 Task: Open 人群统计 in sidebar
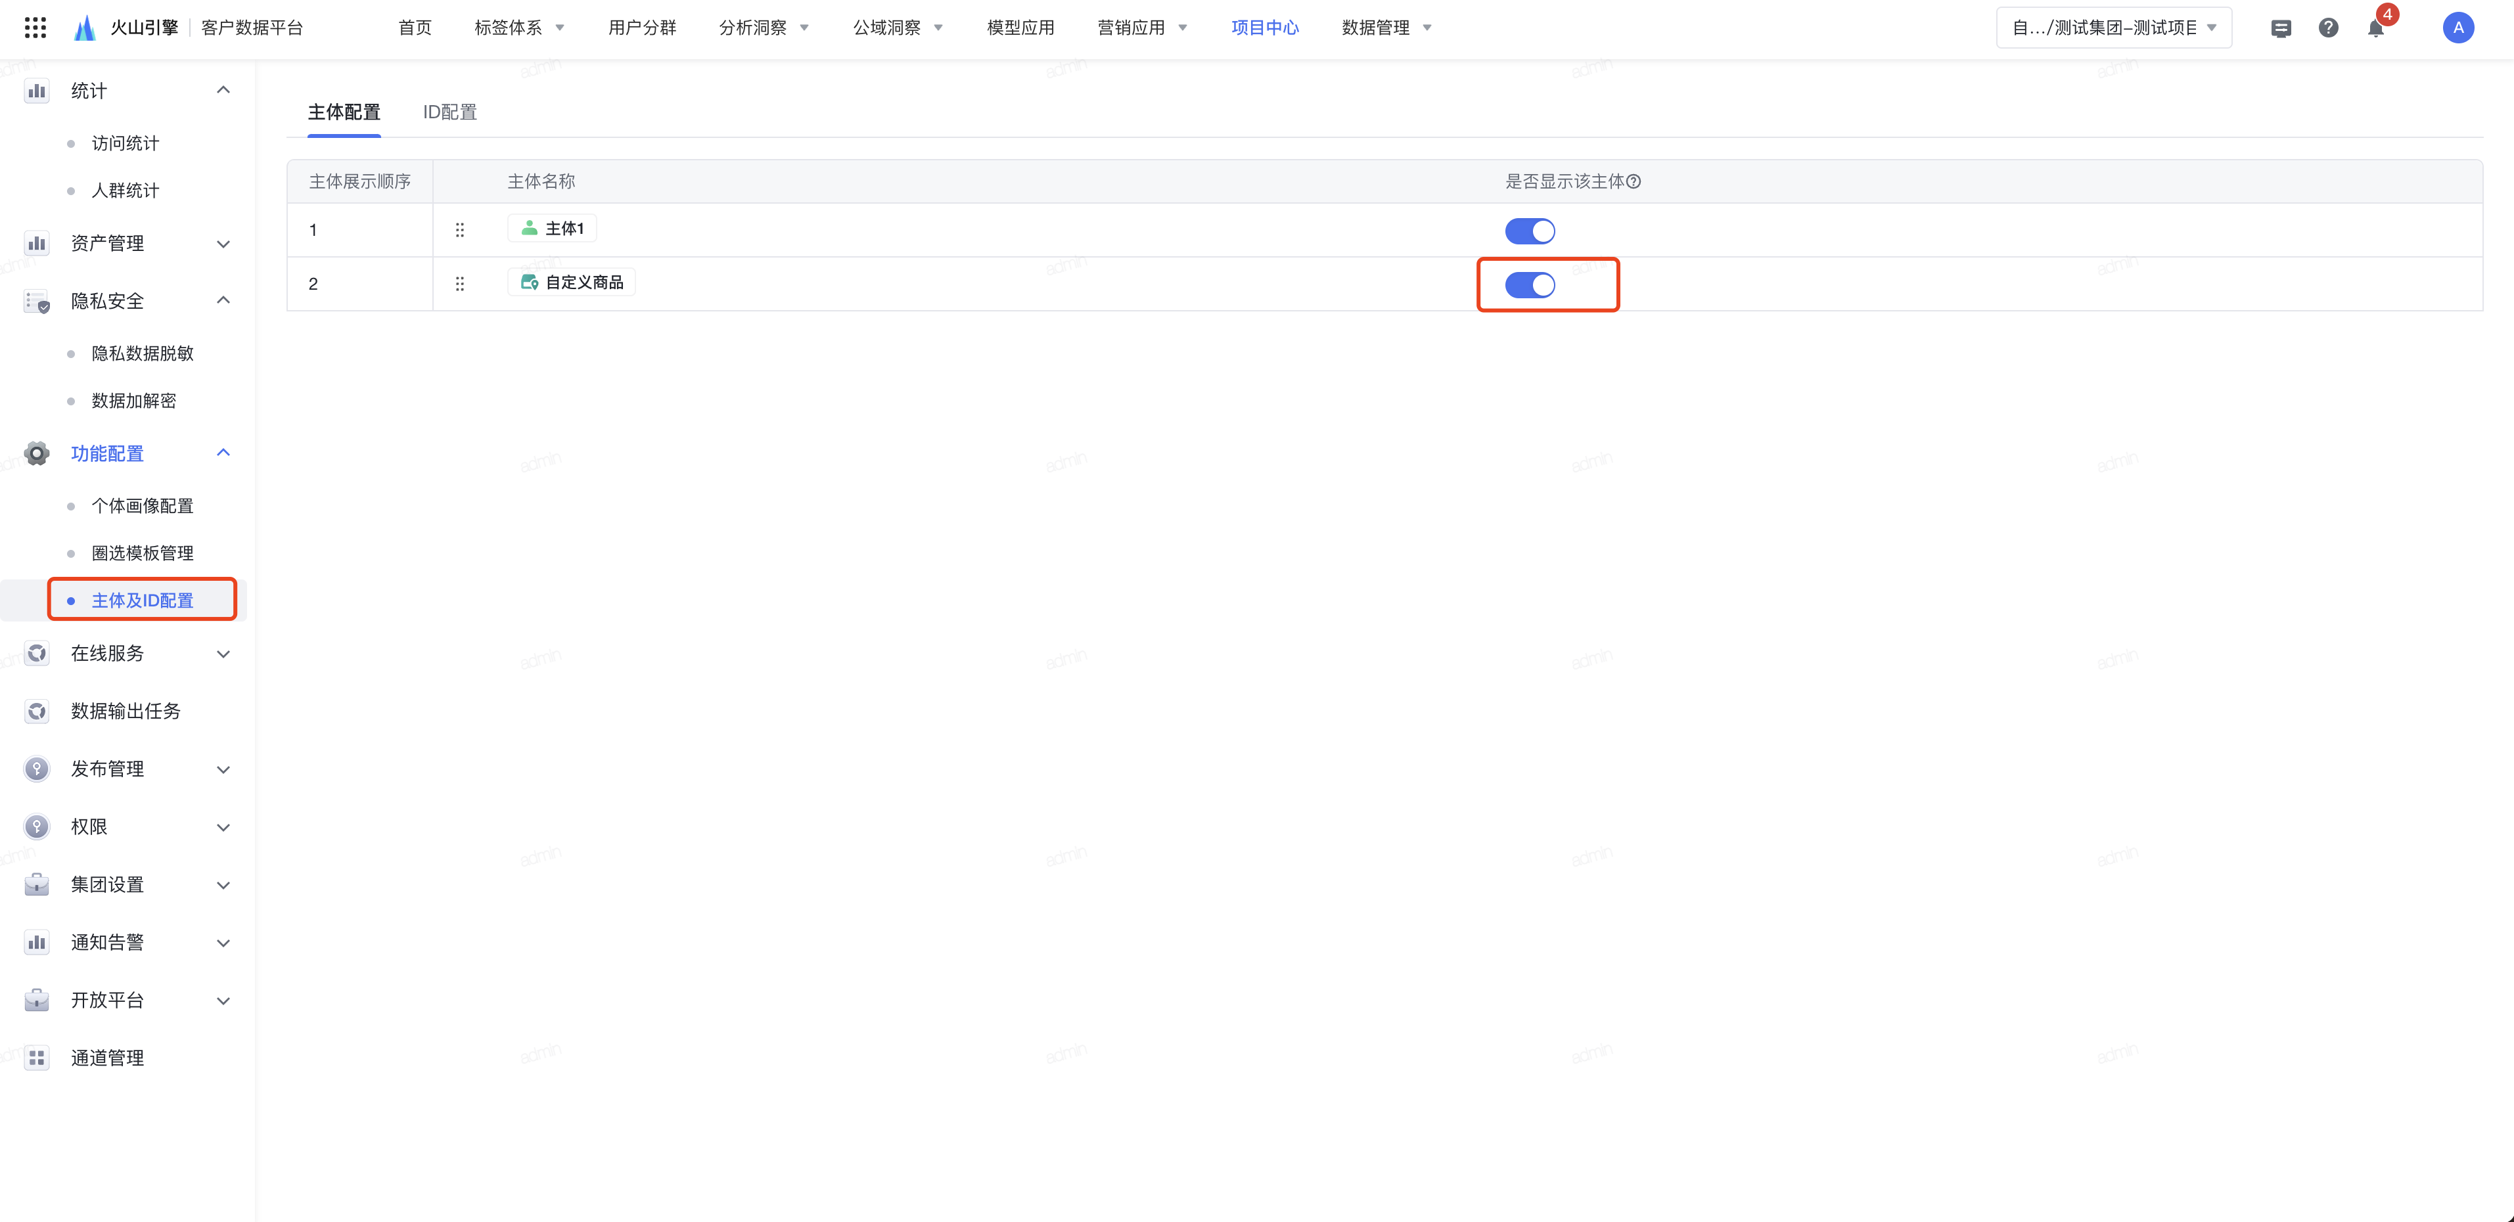coord(126,191)
